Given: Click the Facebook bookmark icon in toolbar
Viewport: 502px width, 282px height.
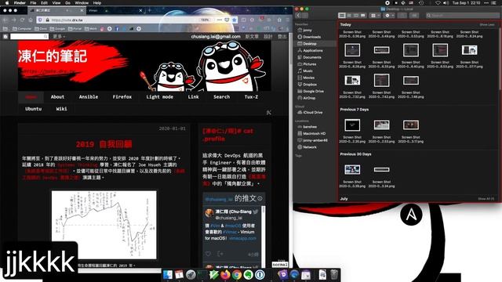Looking at the screenshot, I should click(x=117, y=29).
